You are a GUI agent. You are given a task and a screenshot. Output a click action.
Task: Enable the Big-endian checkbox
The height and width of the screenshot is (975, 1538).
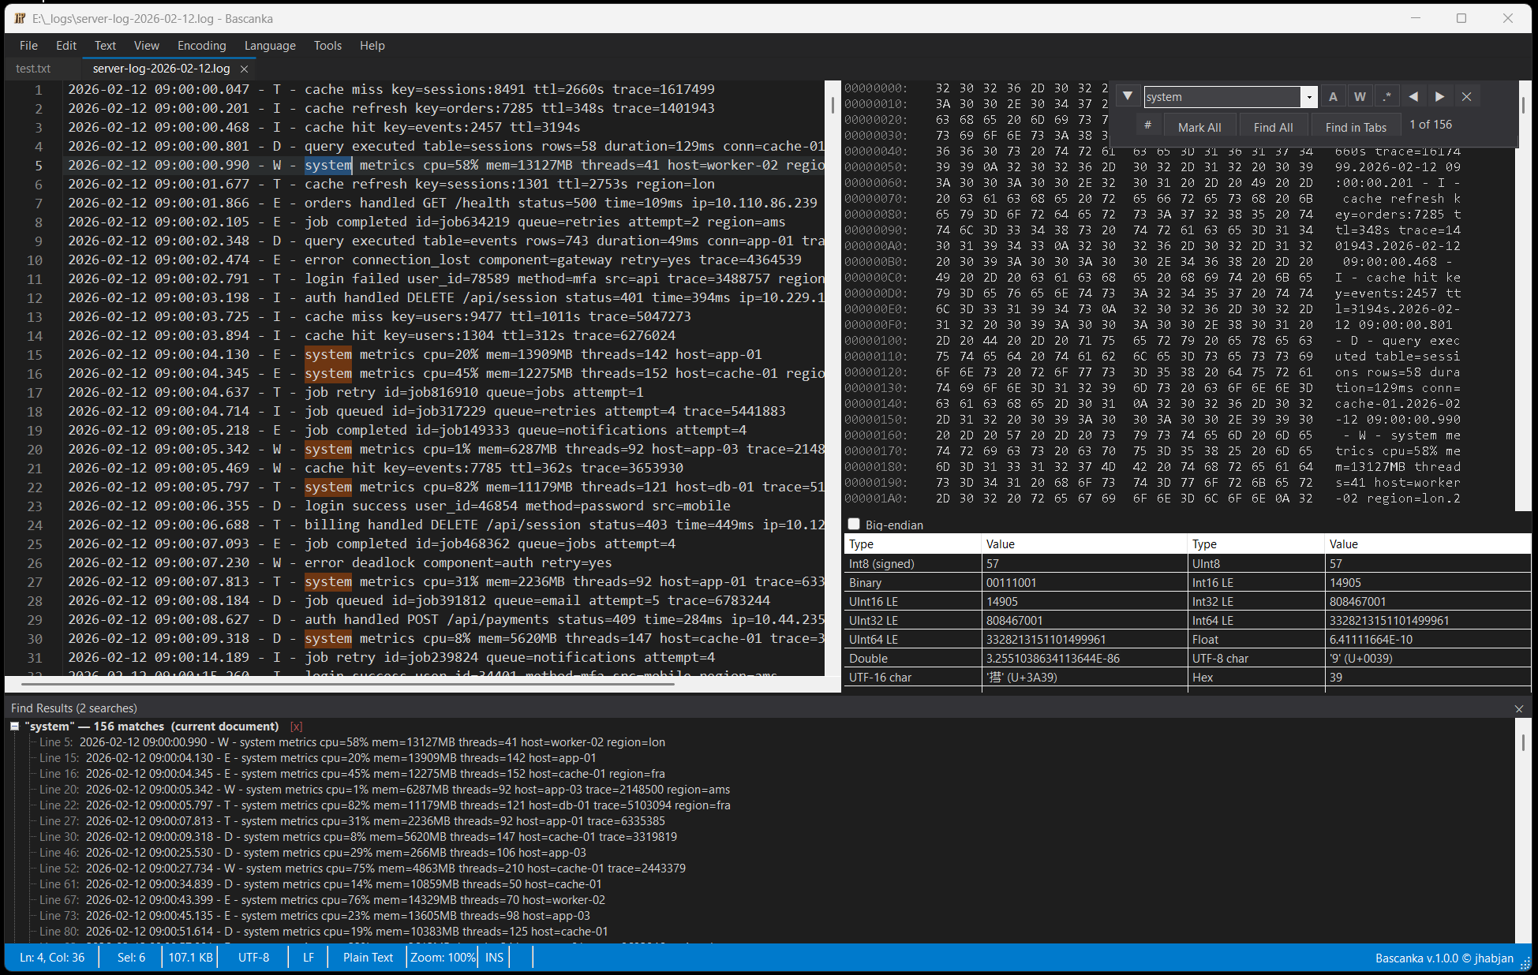854,524
